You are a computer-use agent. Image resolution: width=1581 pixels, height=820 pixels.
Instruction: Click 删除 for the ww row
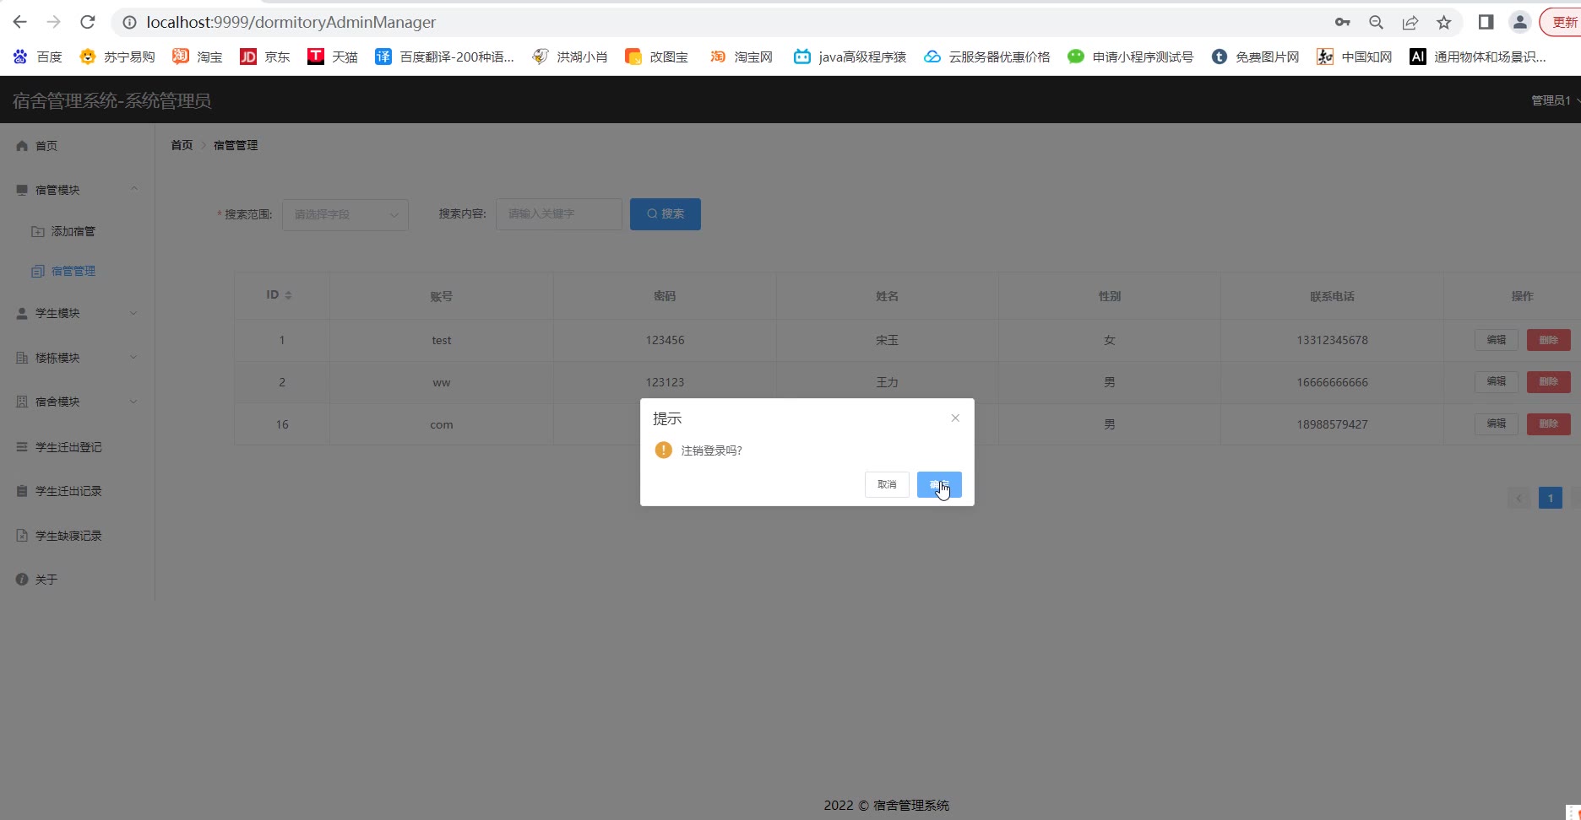(1549, 382)
